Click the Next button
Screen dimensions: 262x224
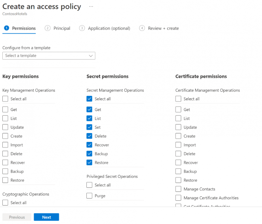[x=46, y=217]
